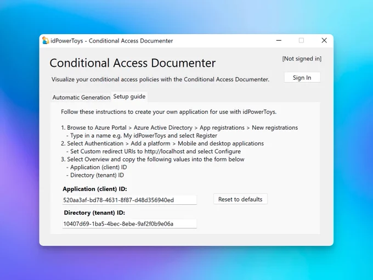Click step 2 'Select Authentication' line
373x280 pixels.
coord(162,143)
